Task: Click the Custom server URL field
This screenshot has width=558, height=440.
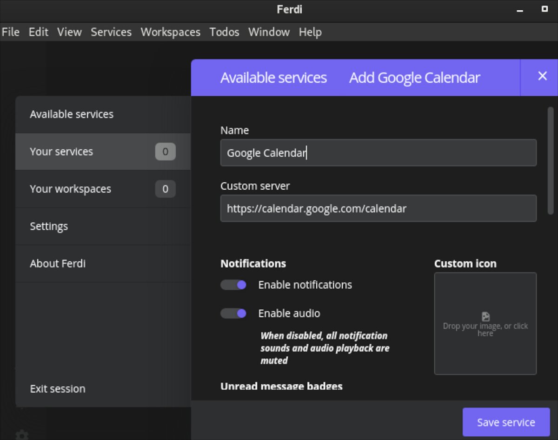Action: (378, 208)
